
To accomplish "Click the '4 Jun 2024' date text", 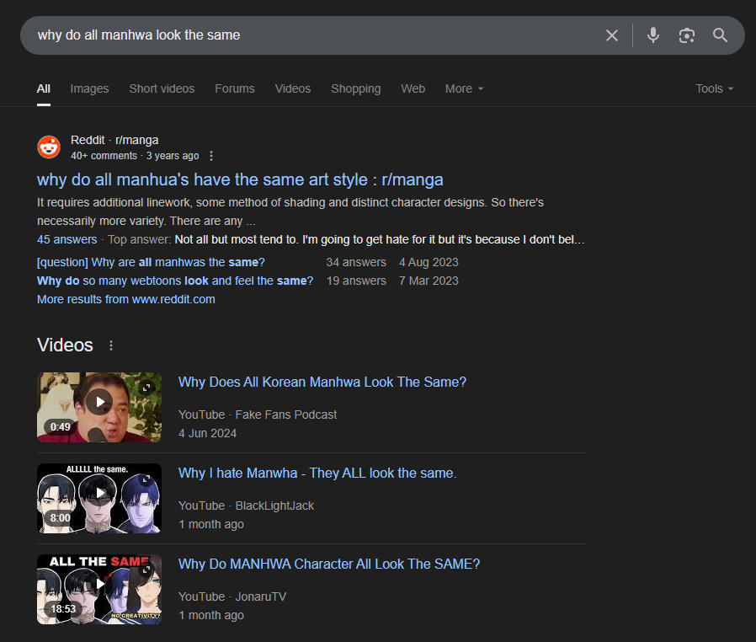I will (x=207, y=433).
